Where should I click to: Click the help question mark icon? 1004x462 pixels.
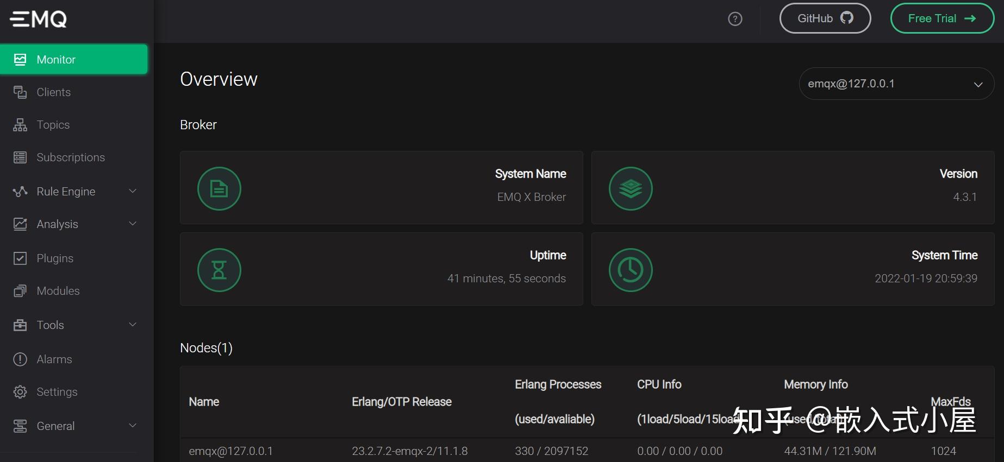click(735, 19)
